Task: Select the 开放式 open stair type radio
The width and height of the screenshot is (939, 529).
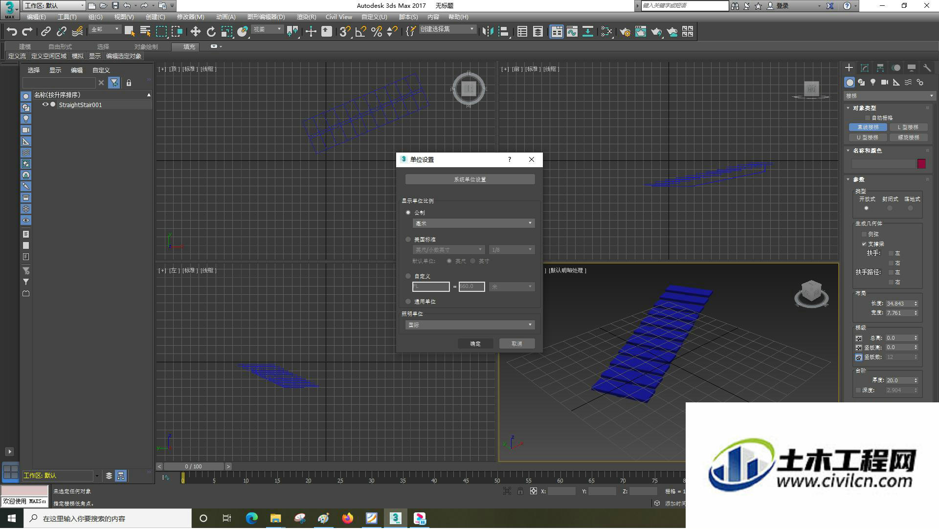Action: click(866, 208)
